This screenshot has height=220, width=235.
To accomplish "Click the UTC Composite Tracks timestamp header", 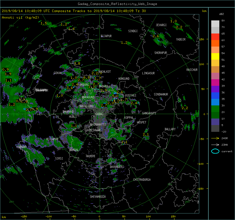I will [74, 11].
